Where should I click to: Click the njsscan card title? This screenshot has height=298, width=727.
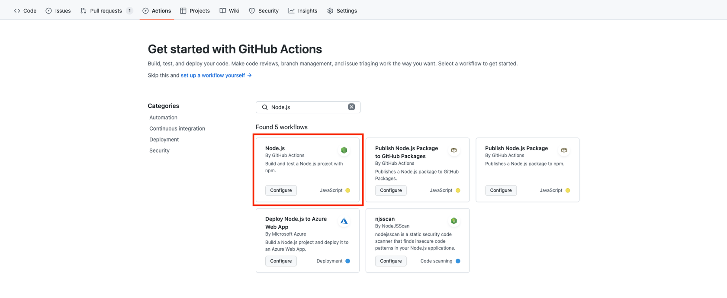point(385,219)
